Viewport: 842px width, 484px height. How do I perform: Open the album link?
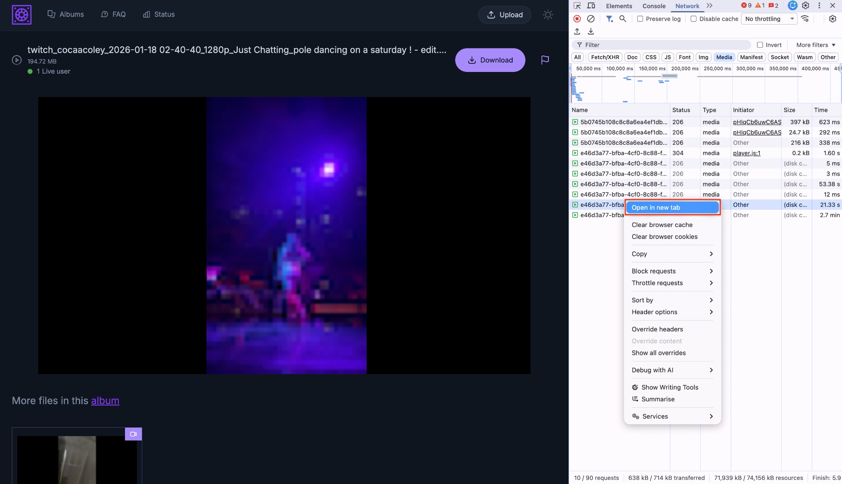pyautogui.click(x=105, y=401)
